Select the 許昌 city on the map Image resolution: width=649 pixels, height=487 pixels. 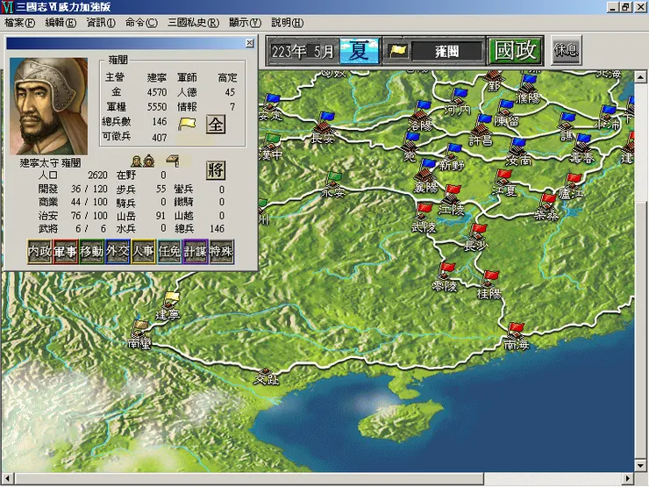pyautogui.click(x=481, y=132)
